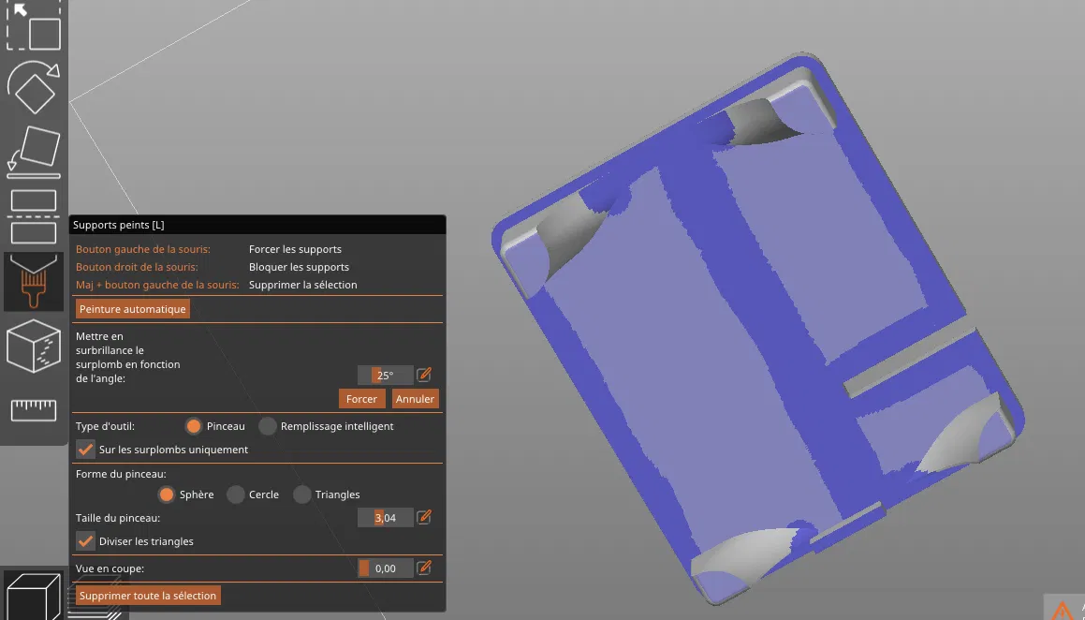Select the Seam painting cube tool

click(x=33, y=346)
